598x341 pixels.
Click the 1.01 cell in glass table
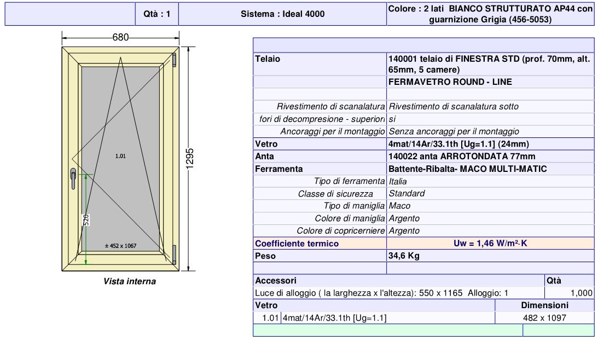(x=270, y=318)
